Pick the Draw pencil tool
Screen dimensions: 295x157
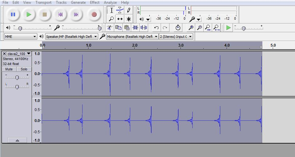[129, 10]
